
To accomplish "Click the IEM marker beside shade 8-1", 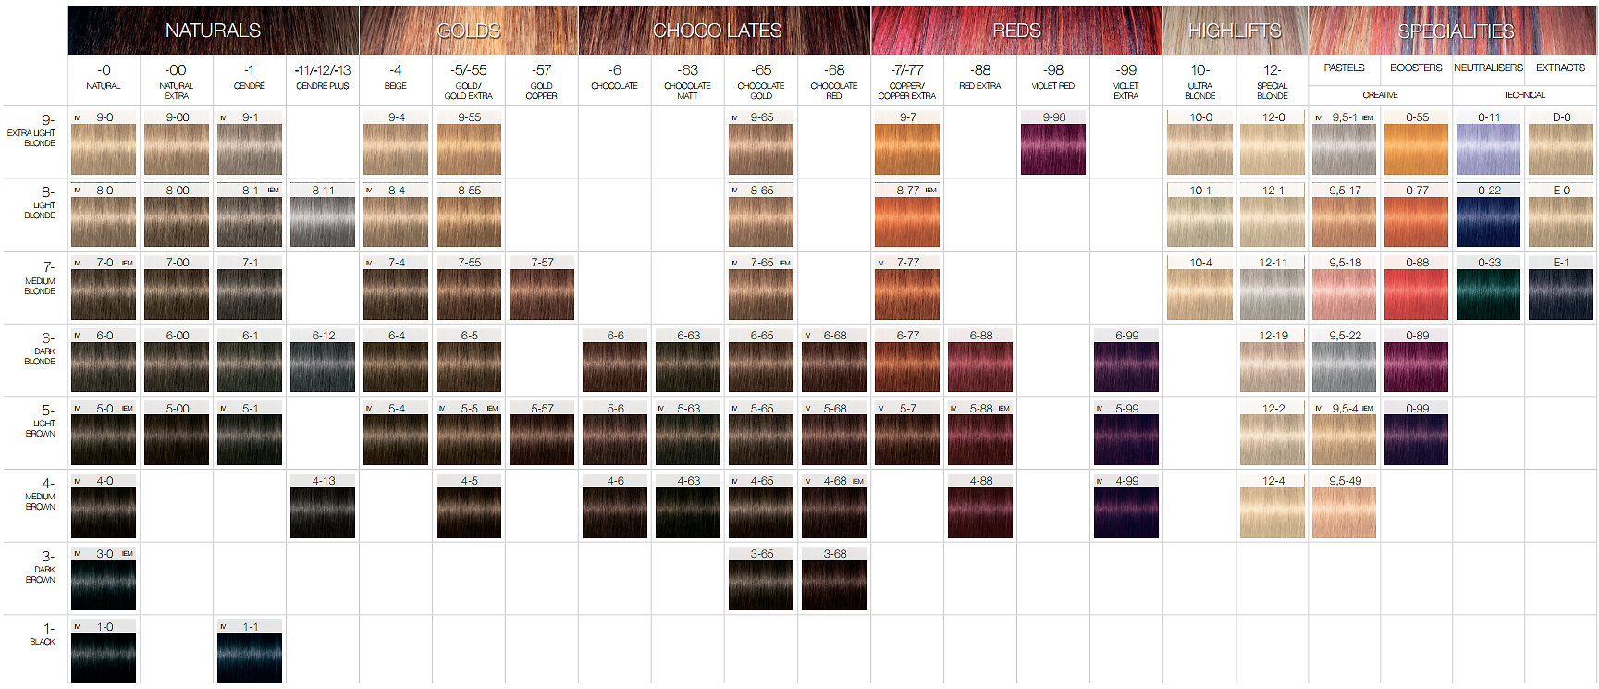I will click(x=274, y=191).
